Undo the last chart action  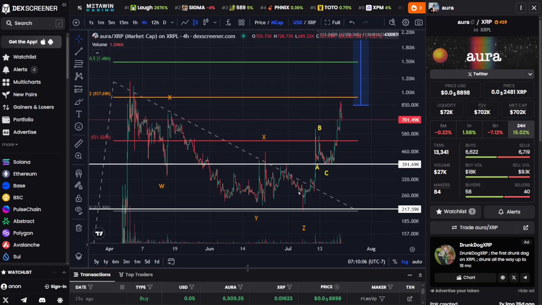coord(352,23)
